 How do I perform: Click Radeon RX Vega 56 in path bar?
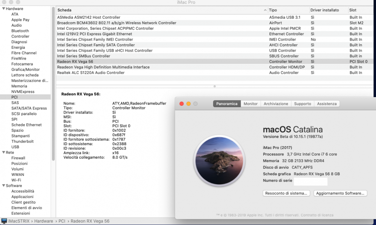coord(90,221)
